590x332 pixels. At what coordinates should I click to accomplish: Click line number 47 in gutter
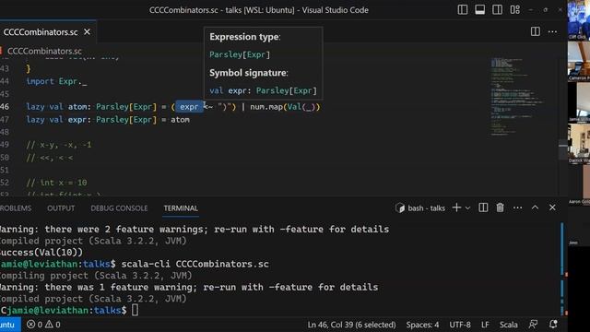click(x=5, y=120)
